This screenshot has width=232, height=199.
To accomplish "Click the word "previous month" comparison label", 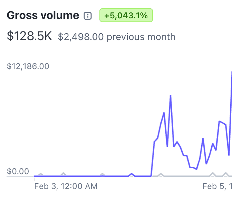I will [x=141, y=37].
